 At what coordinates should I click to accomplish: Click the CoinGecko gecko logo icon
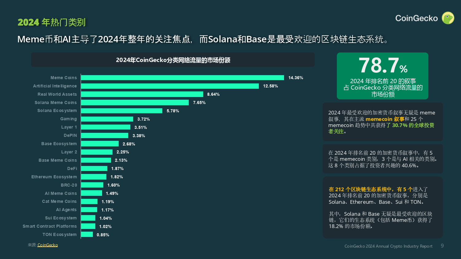[x=448, y=18]
